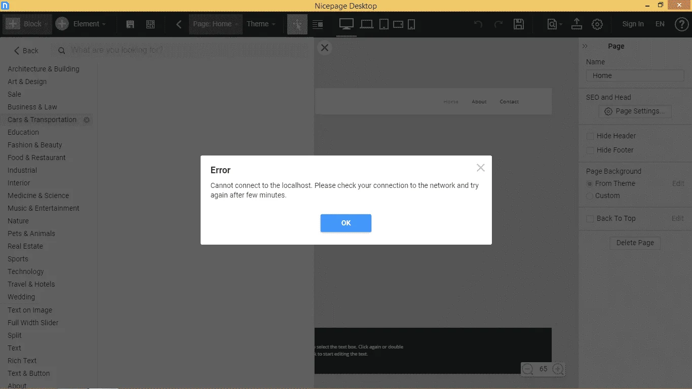
Task: Choose the Full Width Slider category
Action: (x=33, y=323)
